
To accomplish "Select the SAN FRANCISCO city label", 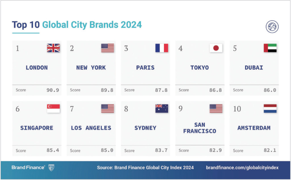I will pos(199,128).
